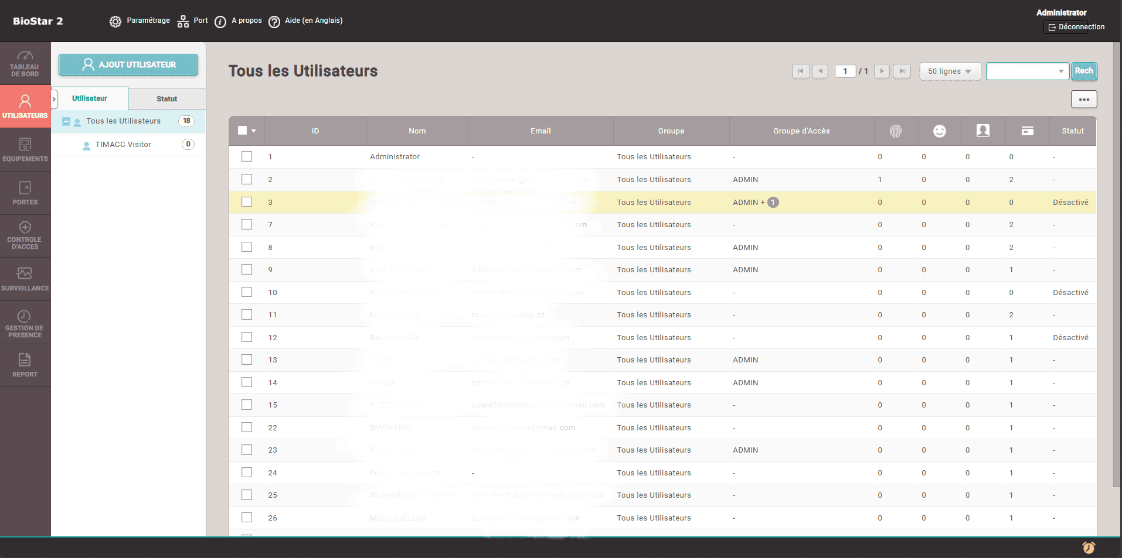Image resolution: width=1122 pixels, height=558 pixels.
Task: Navigate to the Equipements section
Action: coord(25,149)
